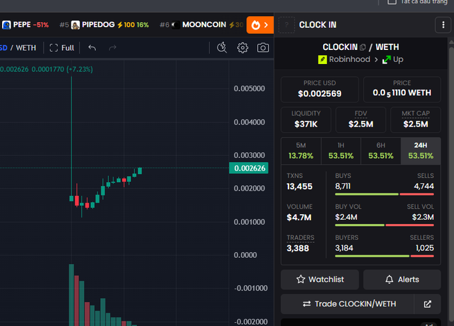Click the current price label 0.002626 on axis
Image resolution: width=454 pixels, height=326 pixels.
249,168
